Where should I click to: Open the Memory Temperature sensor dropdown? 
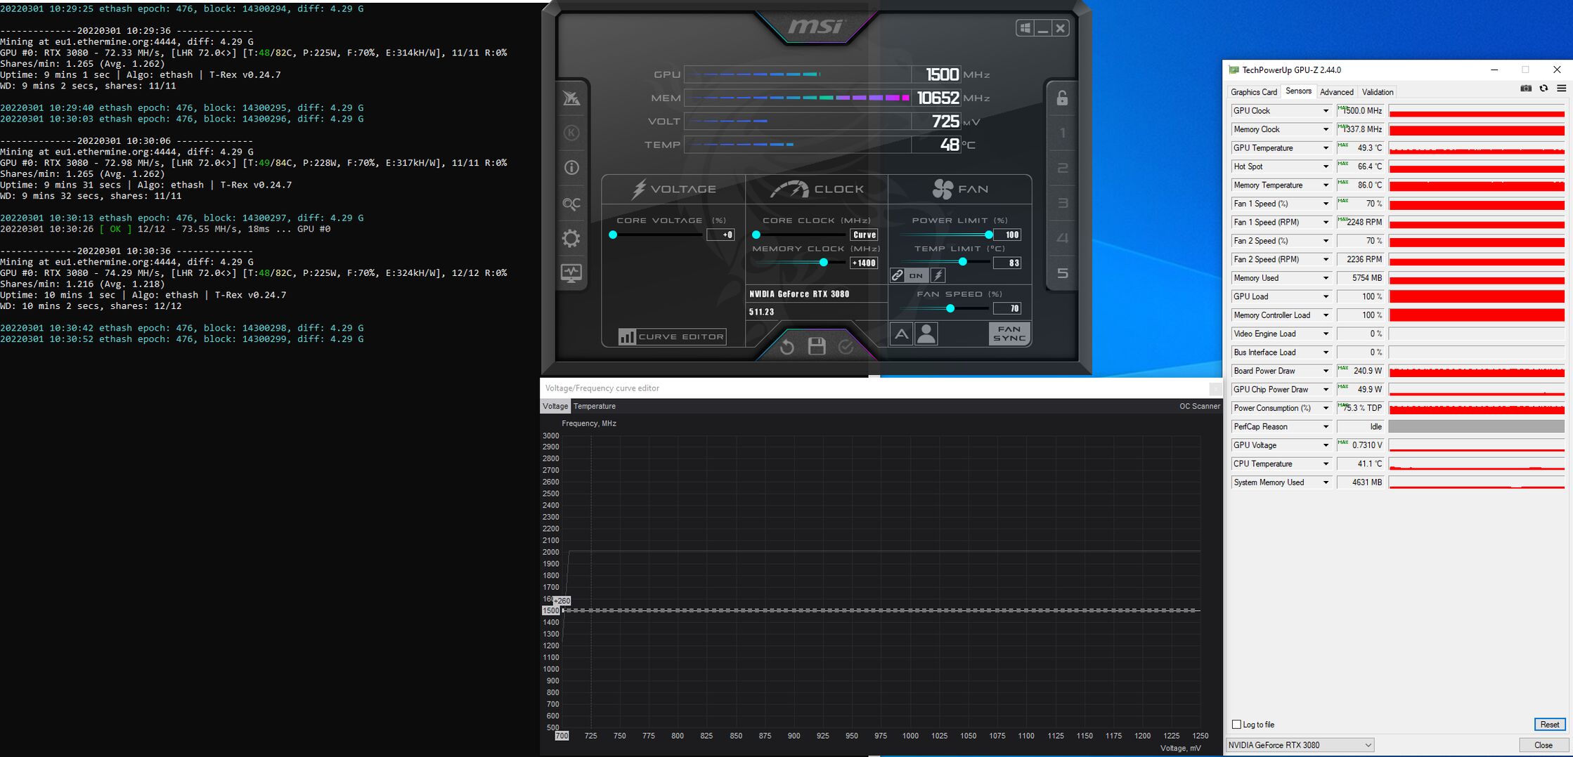click(x=1326, y=185)
